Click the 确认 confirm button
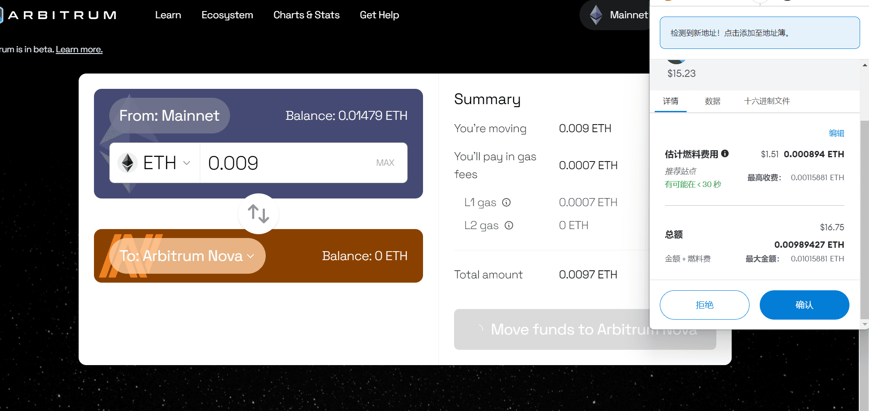The height and width of the screenshot is (411, 869). pos(804,305)
